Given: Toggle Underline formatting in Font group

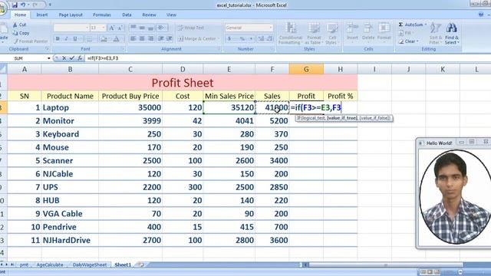Looking at the screenshot, I should point(75,39).
